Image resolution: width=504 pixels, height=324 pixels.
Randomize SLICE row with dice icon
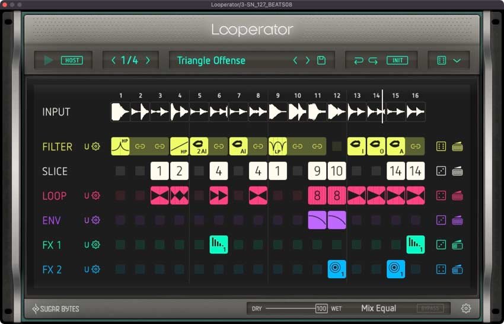(441, 171)
